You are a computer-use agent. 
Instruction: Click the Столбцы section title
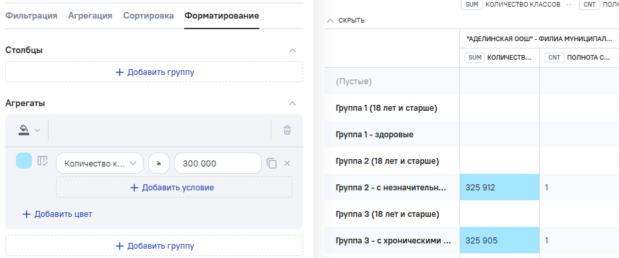pyautogui.click(x=24, y=50)
